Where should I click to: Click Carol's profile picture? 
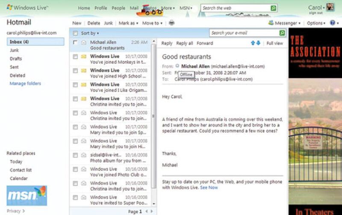(x=330, y=7)
